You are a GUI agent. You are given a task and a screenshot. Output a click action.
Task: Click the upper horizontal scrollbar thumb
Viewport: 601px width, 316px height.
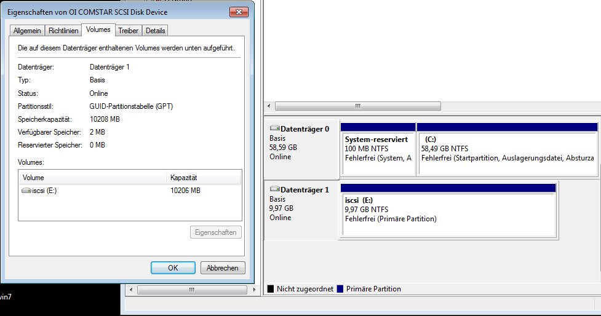[357, 106]
